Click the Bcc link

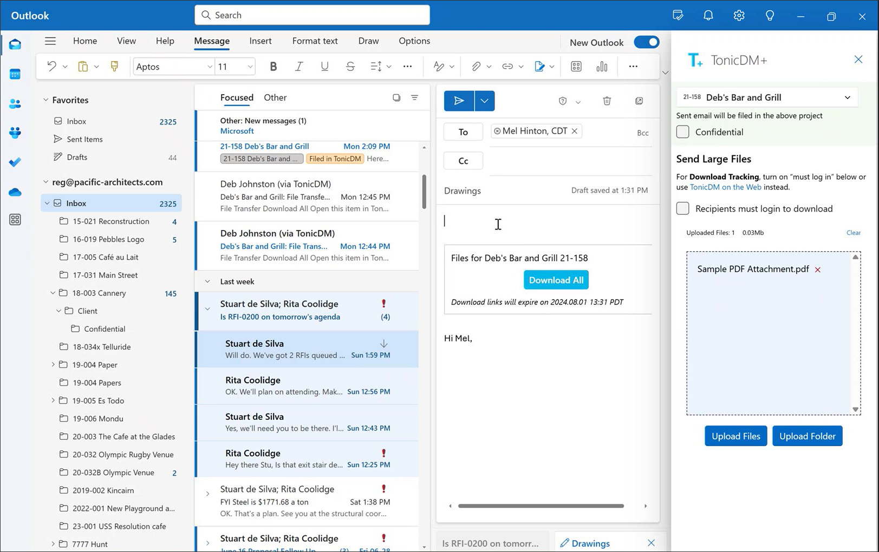click(642, 133)
